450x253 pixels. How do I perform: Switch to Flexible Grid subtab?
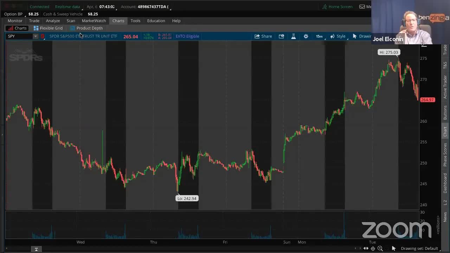48,28
